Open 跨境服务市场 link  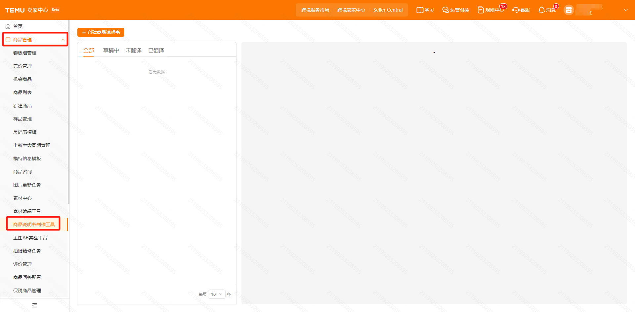(x=315, y=10)
